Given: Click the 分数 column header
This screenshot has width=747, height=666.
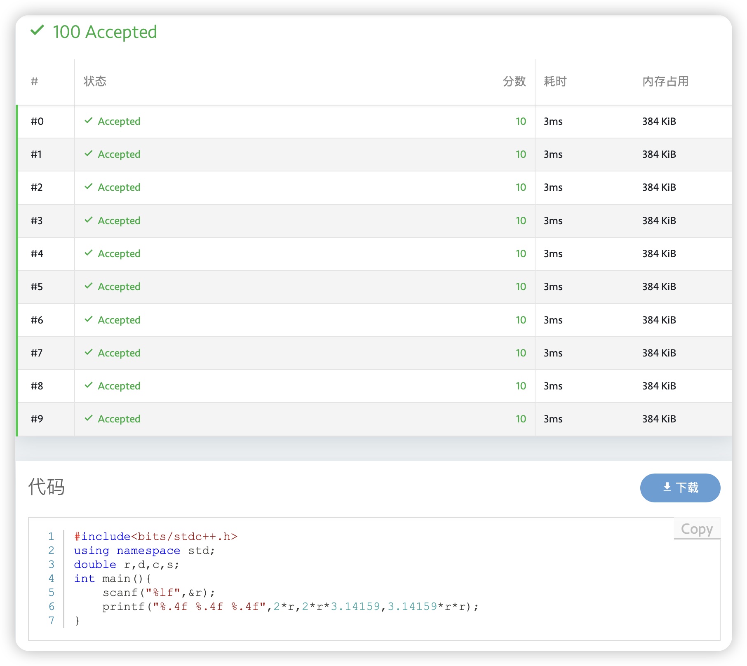Looking at the screenshot, I should tap(514, 81).
